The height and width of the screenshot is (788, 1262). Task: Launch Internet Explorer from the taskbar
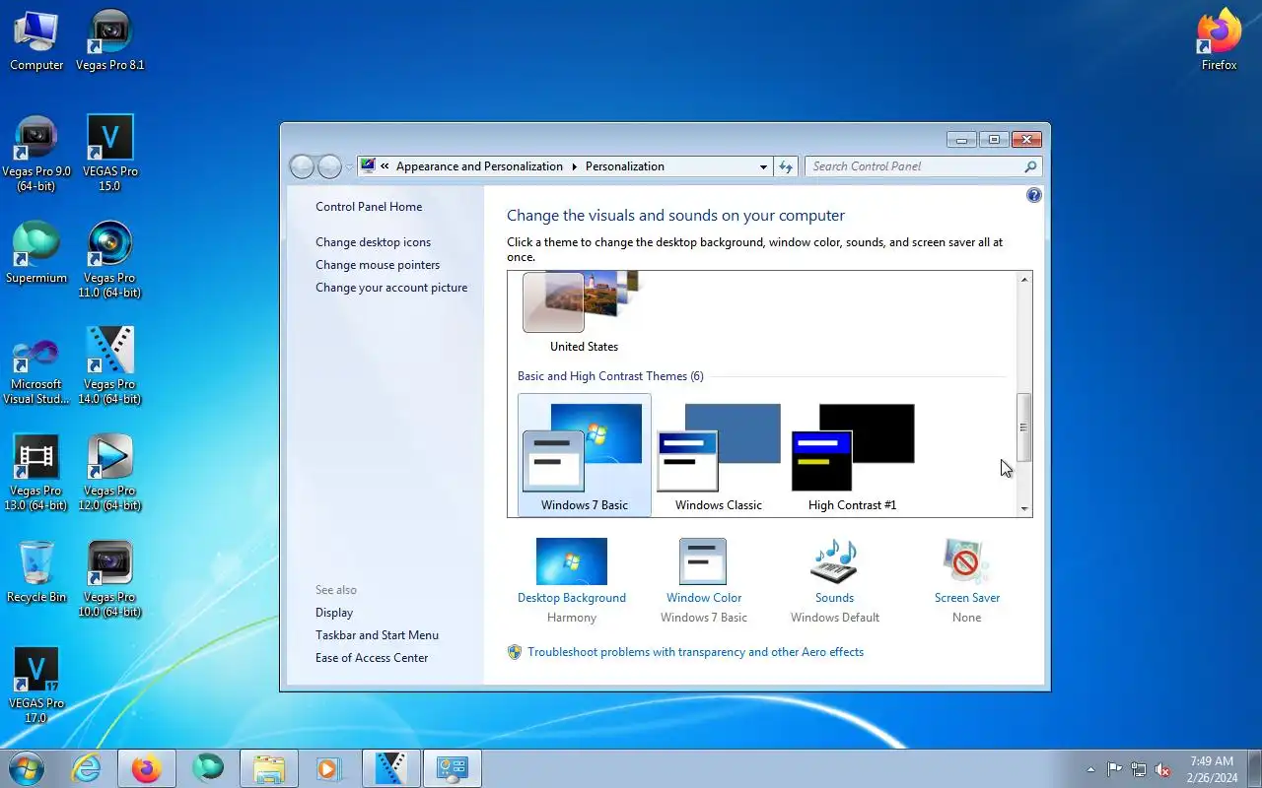(86, 768)
